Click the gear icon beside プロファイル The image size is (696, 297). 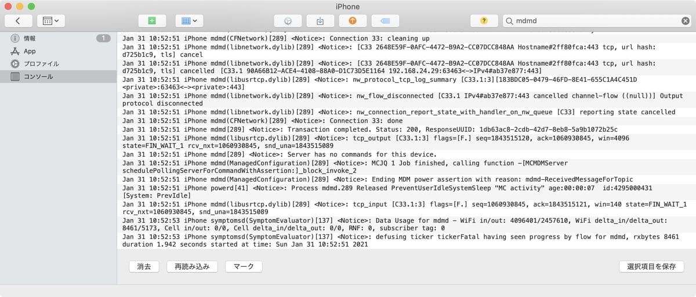click(15, 64)
